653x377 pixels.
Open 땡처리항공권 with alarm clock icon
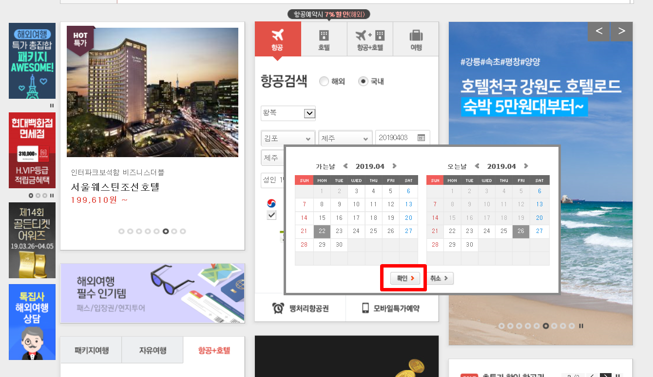(x=300, y=308)
